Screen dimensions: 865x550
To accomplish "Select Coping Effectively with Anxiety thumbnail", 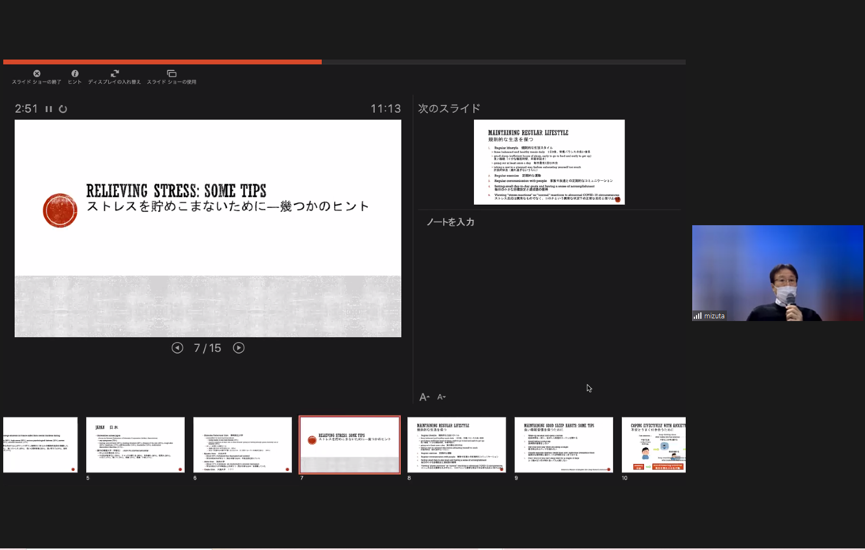I will (654, 444).
